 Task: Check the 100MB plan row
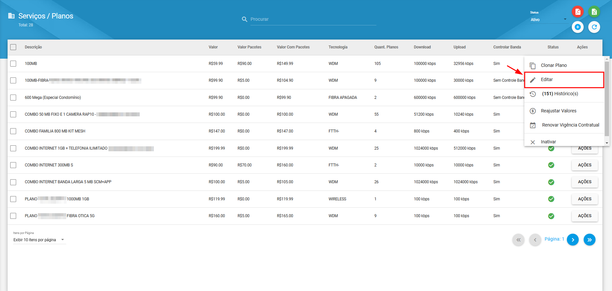coord(13,64)
